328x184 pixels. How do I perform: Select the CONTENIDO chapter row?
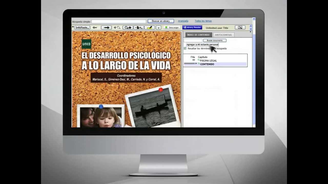tap(215, 64)
